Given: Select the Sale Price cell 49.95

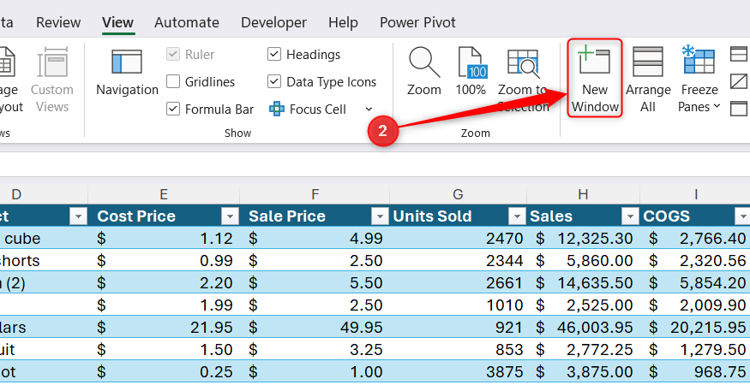Looking at the screenshot, I should 315,328.
